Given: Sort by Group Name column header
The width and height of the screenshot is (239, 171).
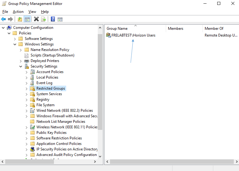Looking at the screenshot, I should (117, 29).
